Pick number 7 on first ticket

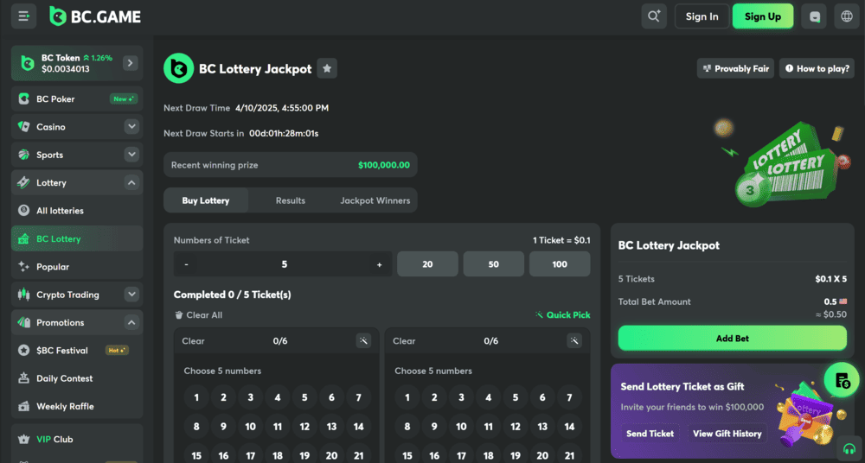[x=359, y=397]
